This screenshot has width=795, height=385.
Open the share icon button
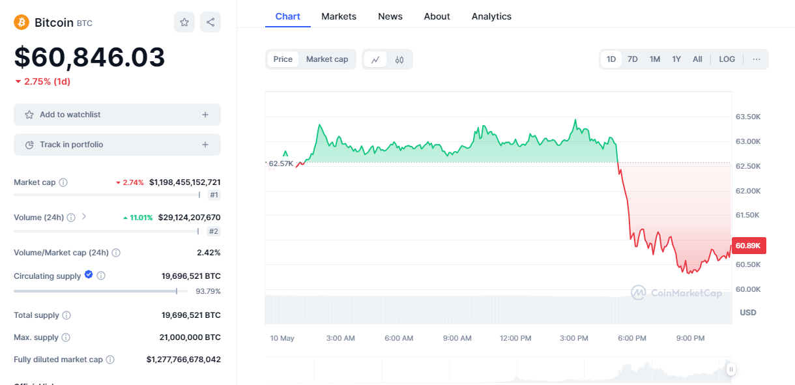(210, 22)
